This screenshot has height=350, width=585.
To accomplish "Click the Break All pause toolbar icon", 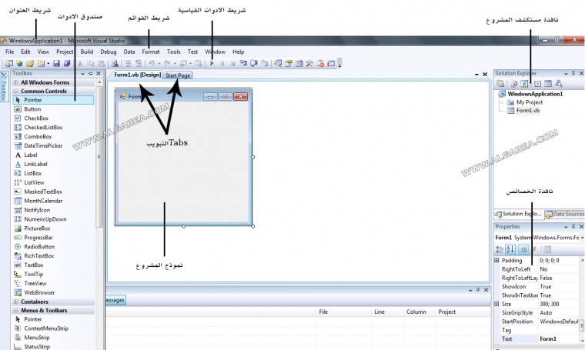I will point(222,64).
